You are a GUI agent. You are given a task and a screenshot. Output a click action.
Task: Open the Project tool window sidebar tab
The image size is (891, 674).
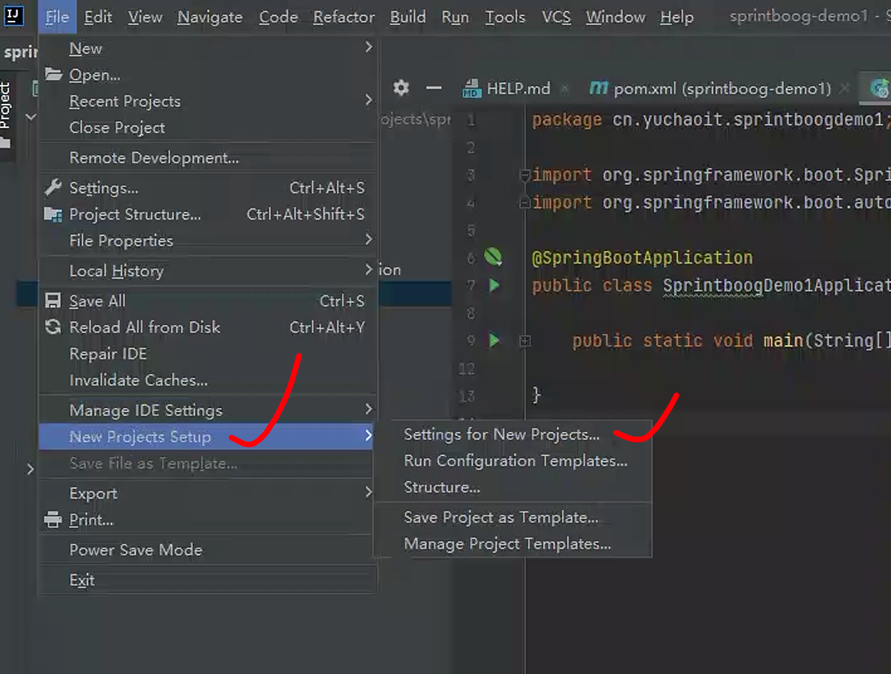pyautogui.click(x=6, y=112)
